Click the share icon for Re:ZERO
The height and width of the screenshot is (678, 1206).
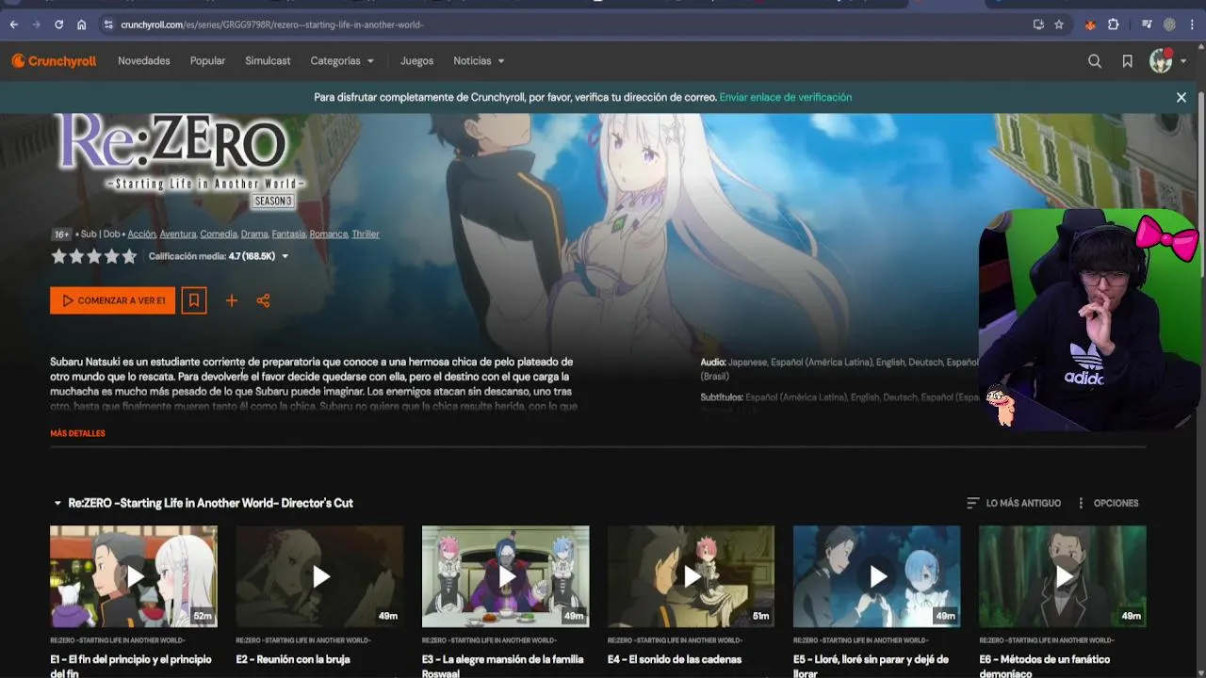(263, 300)
